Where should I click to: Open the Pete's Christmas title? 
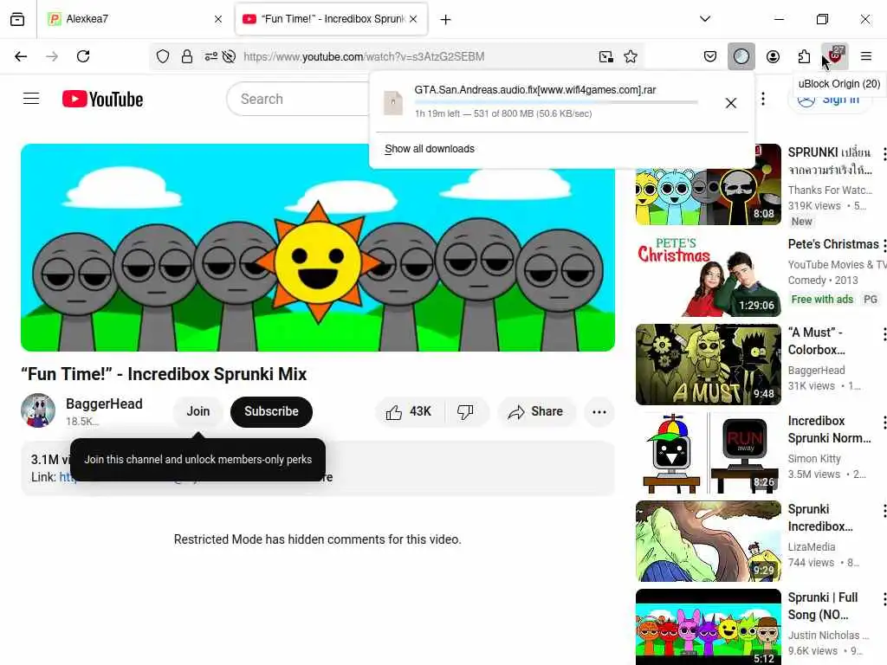[x=833, y=244]
